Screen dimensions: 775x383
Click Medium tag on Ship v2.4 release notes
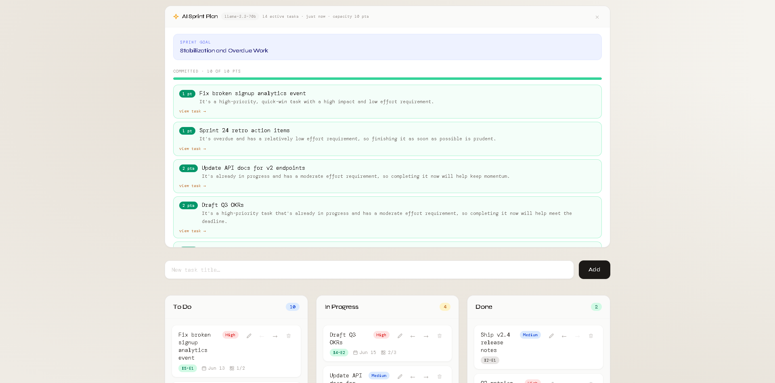(x=530, y=335)
